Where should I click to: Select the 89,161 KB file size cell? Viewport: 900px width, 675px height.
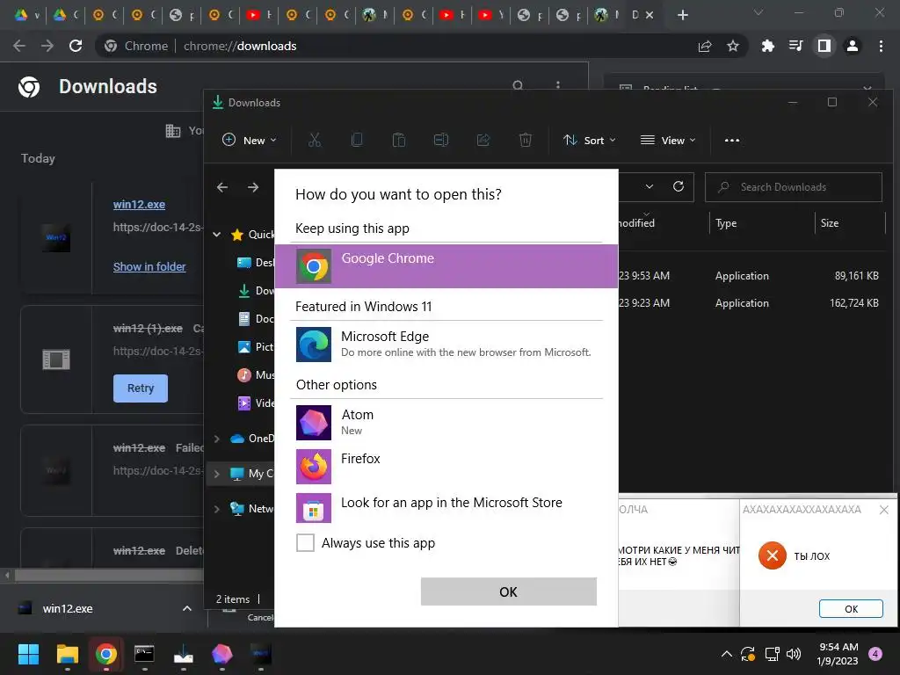coord(856,275)
